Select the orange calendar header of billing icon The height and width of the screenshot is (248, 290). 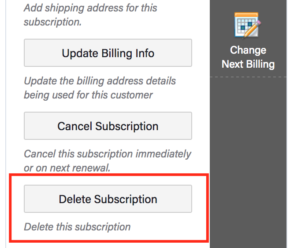[246, 15]
